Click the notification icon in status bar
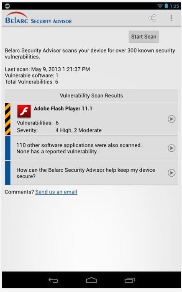This screenshot has width=182, height=292. coord(7,6)
